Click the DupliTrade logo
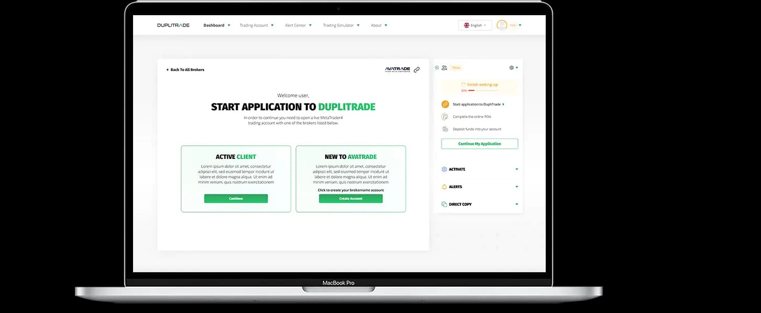This screenshot has width=761, height=313. (x=173, y=25)
